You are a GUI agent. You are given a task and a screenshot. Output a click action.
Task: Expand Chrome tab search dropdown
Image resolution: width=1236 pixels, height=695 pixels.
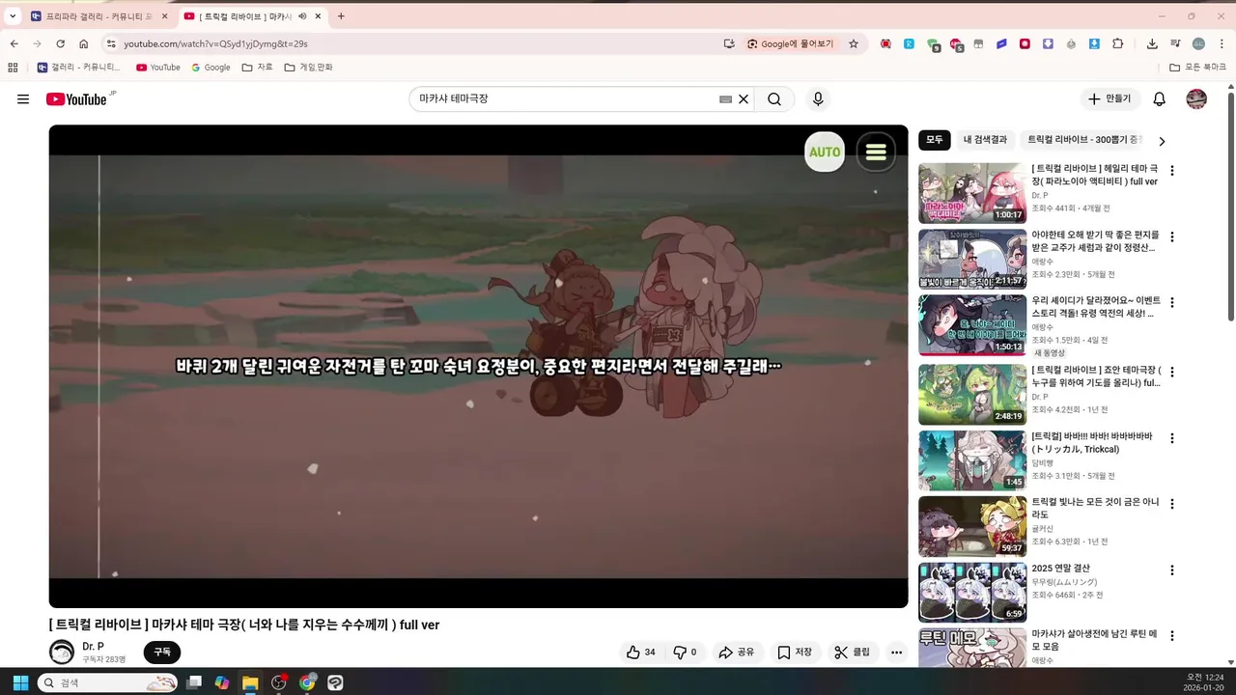(x=13, y=16)
